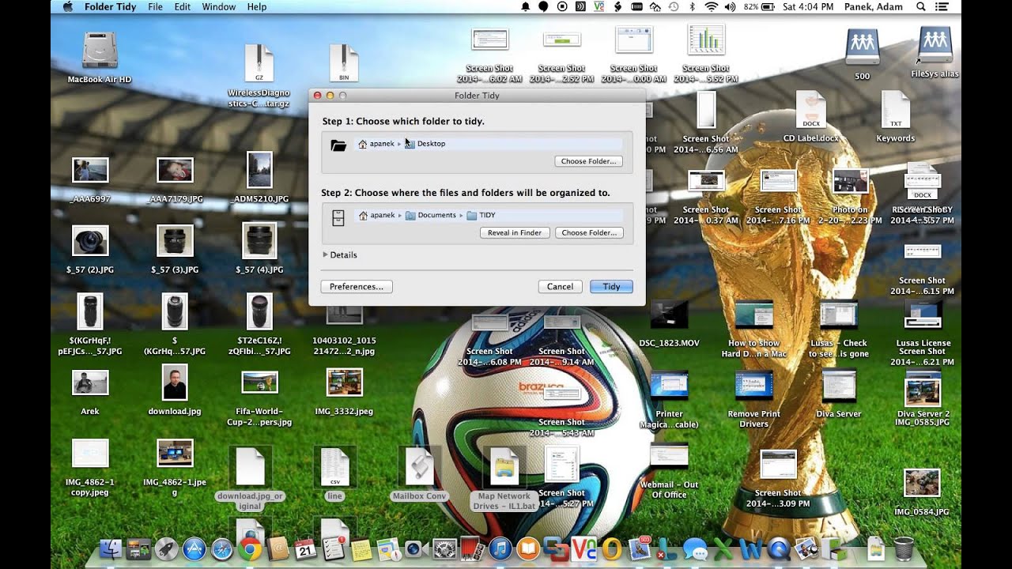Open volume control in menu bar
The image size is (1012, 569).
click(x=729, y=6)
